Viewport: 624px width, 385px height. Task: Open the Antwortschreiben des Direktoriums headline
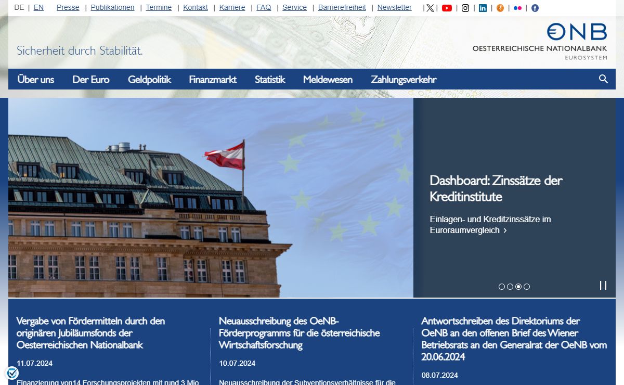click(514, 339)
